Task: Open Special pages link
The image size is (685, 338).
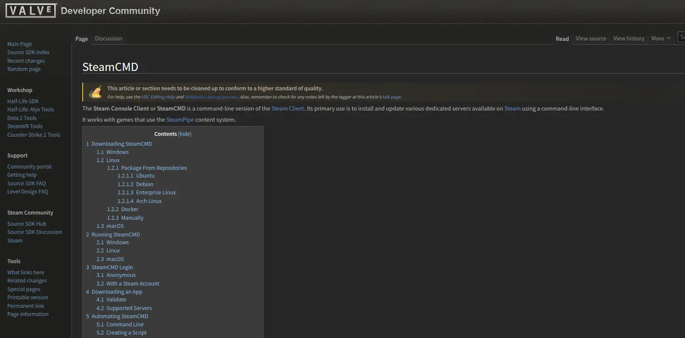Action: [x=24, y=289]
